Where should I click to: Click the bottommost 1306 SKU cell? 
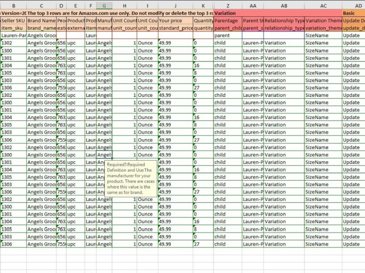point(13,244)
